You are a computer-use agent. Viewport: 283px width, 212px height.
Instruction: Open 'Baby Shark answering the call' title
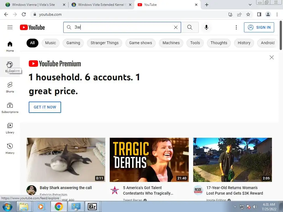[66, 188]
